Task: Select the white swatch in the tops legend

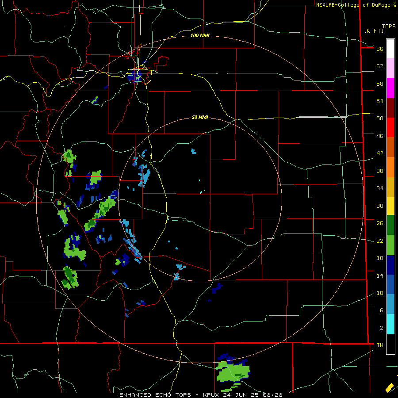Action: click(390, 49)
